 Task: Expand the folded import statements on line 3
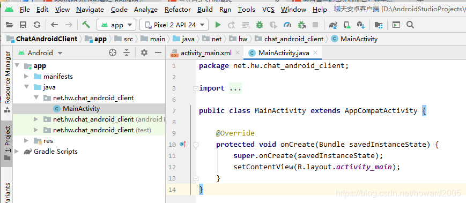pyautogui.click(x=196, y=88)
